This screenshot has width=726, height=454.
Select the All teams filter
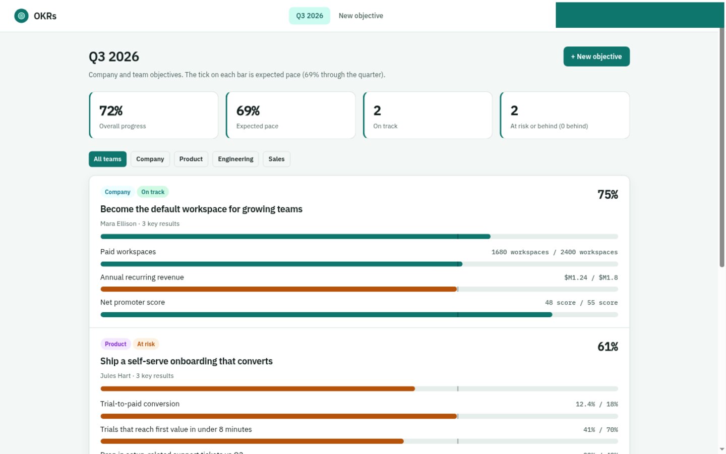tap(107, 159)
